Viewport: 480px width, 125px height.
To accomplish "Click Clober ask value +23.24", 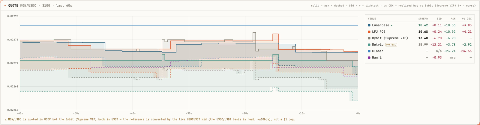I will pyautogui.click(x=450, y=51).
